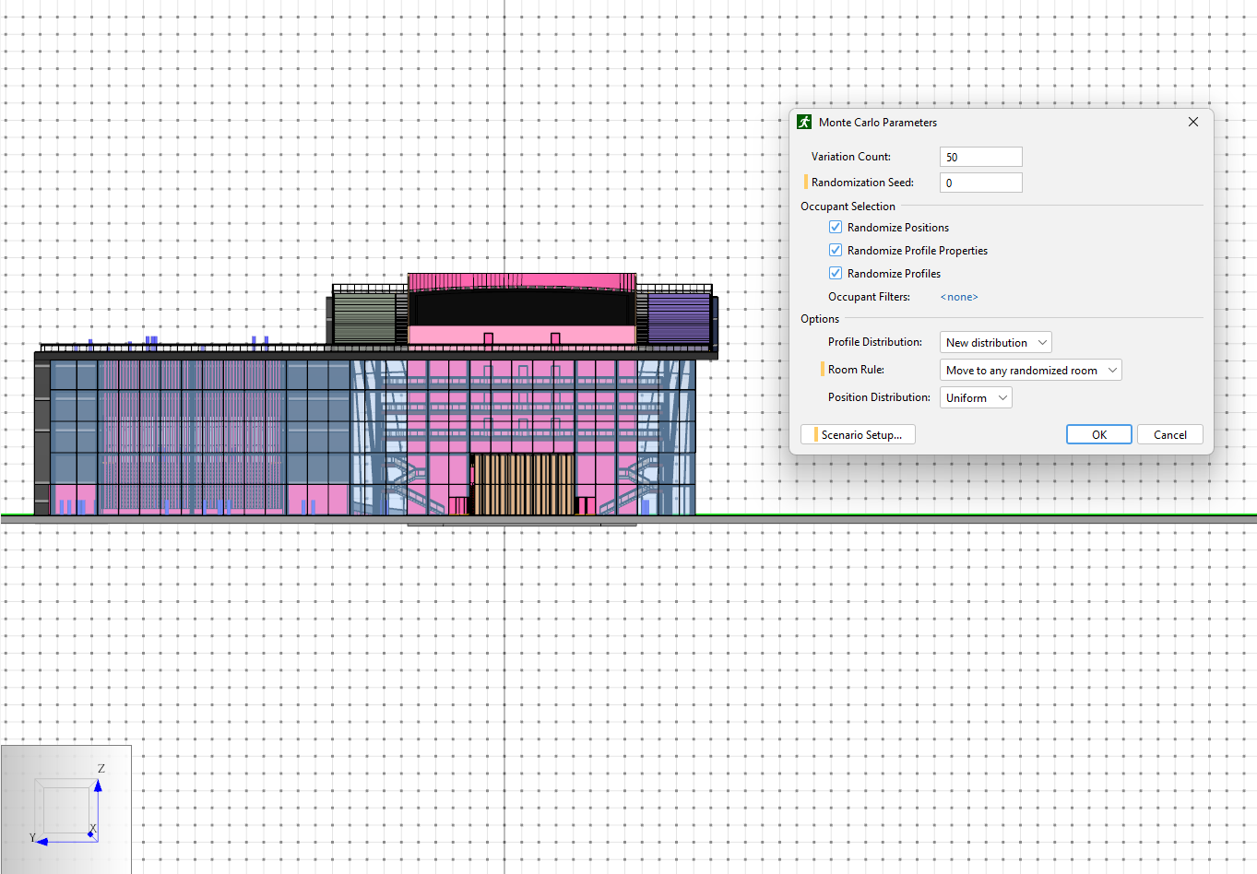Open Position Distribution Uniform dropdown
The width and height of the screenshot is (1257, 874).
pos(976,397)
